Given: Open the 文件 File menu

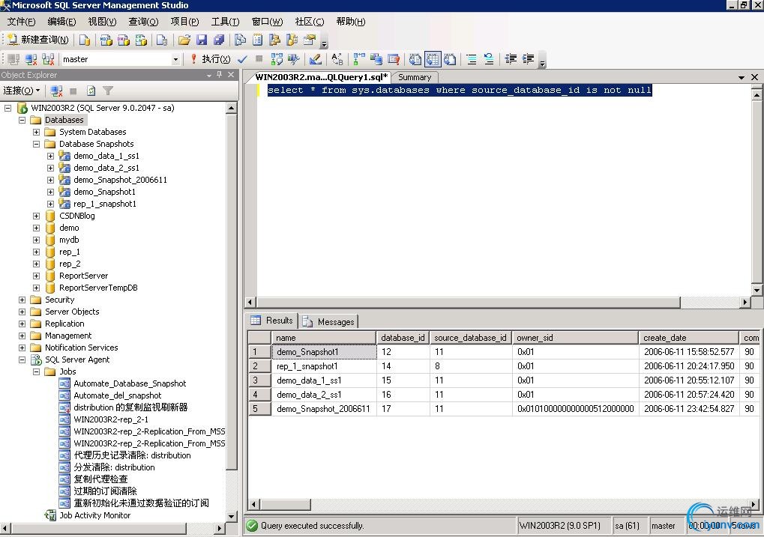Looking at the screenshot, I should [x=22, y=22].
